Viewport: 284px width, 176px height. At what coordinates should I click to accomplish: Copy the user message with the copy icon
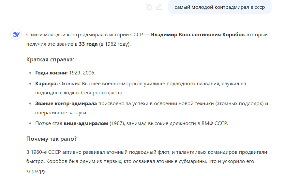coord(148,7)
